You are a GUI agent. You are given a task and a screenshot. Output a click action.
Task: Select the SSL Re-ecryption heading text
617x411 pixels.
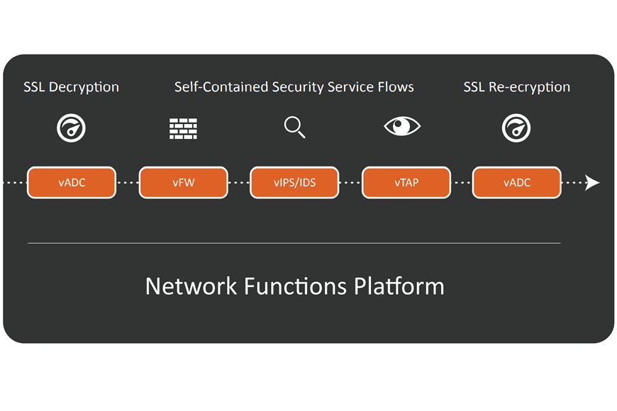516,87
